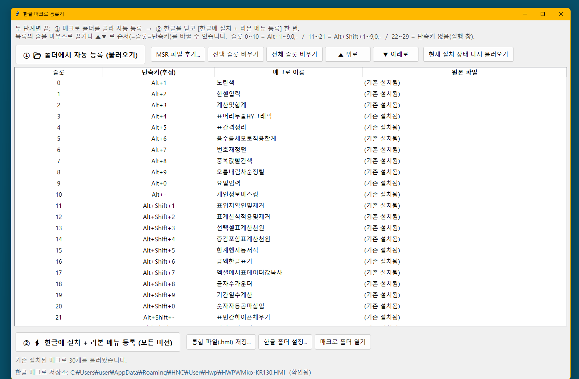The height and width of the screenshot is (379, 579).
Task: Click (기존 설치됨) in the 노란색 row
Action: click(382, 83)
